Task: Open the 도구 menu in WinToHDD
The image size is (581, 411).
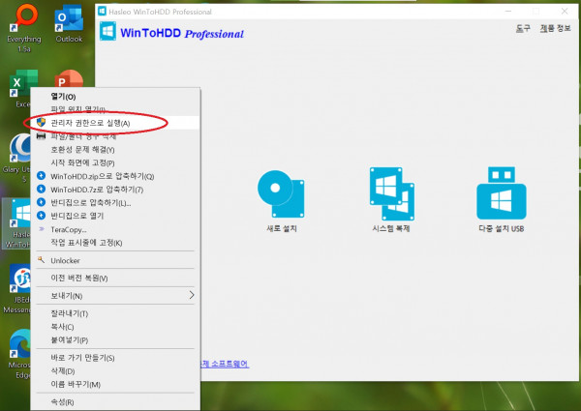Action: (523, 28)
